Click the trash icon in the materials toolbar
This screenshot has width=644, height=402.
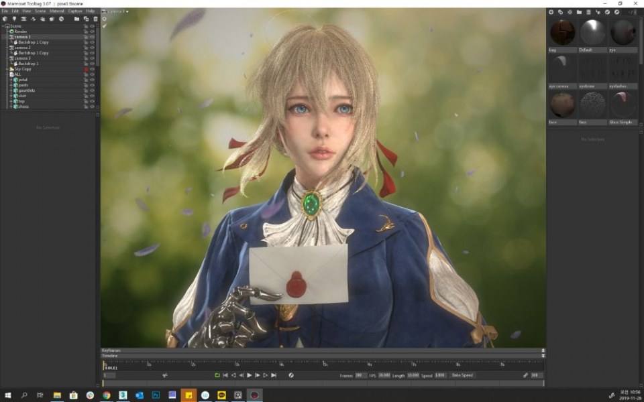(588, 12)
